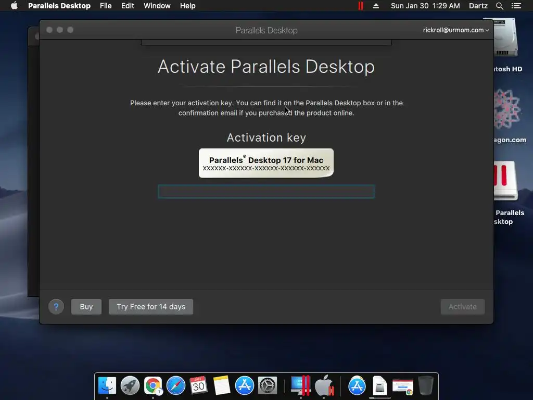Click the Activate Parallels Desktop heading
This screenshot has width=533, height=400.
pos(266,66)
